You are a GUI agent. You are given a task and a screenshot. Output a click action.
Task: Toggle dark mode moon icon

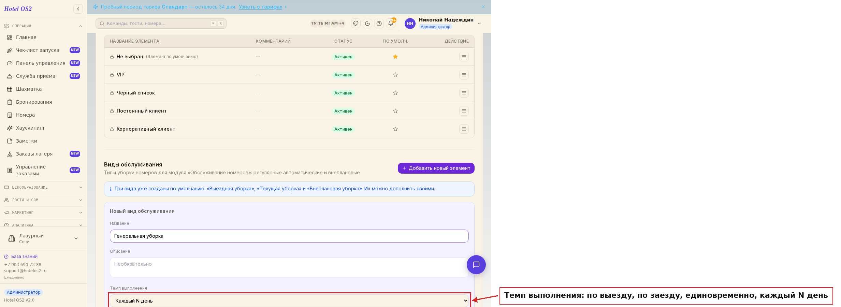click(367, 24)
